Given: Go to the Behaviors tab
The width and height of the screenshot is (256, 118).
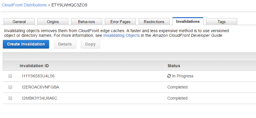Looking at the screenshot, I should click(87, 22).
